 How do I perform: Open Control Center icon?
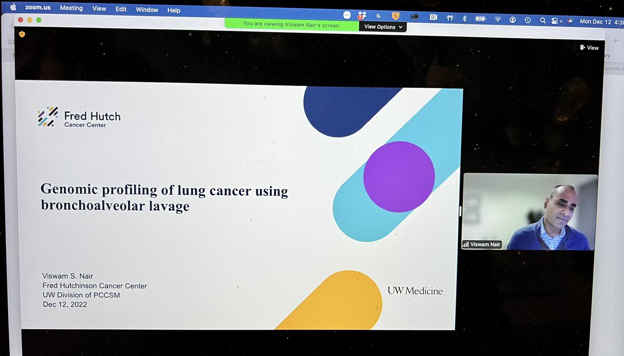point(555,21)
